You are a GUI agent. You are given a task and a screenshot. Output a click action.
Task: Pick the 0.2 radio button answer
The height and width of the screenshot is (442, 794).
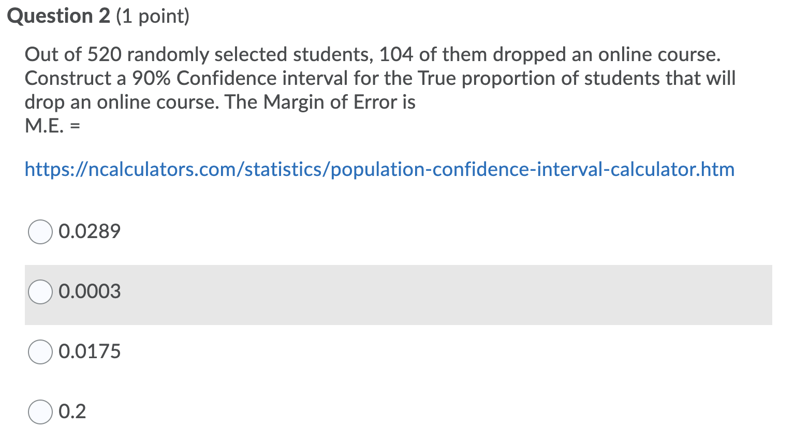[40, 412]
